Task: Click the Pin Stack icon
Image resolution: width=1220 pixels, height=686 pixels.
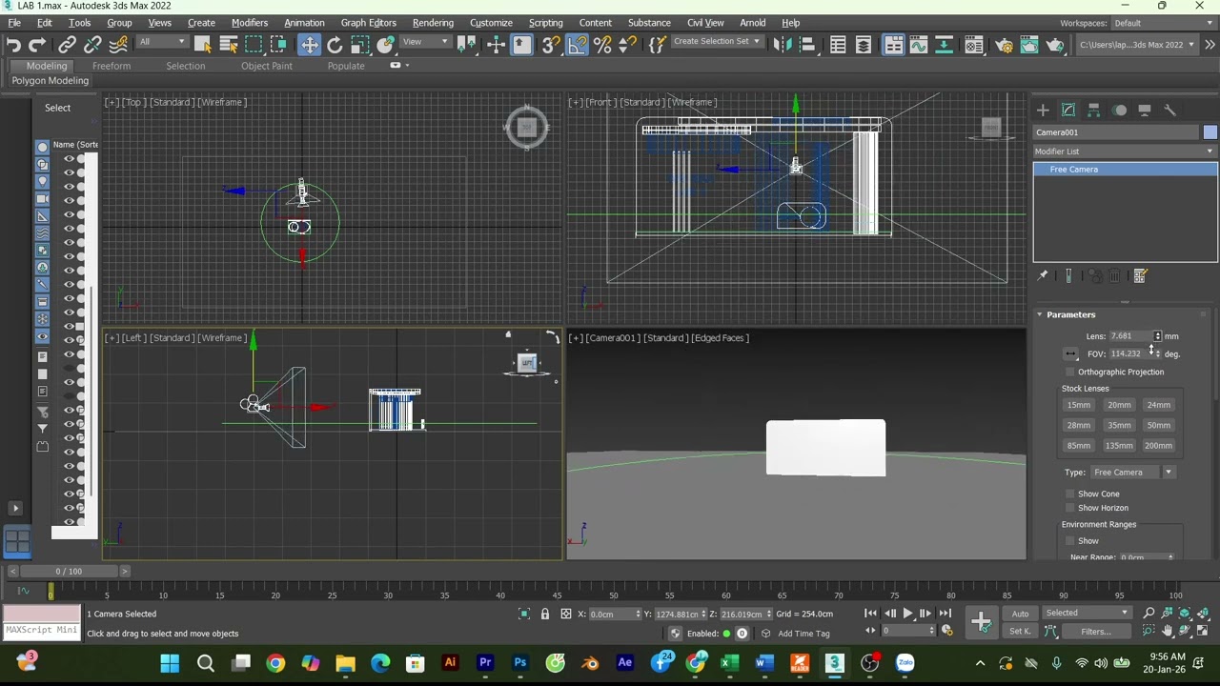Action: click(x=1043, y=276)
